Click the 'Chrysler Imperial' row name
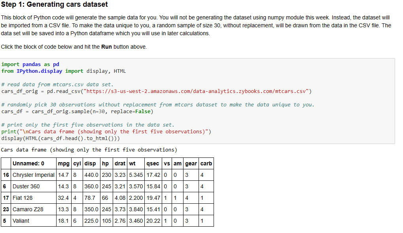This screenshot has width=403, height=233. [x=33, y=175]
